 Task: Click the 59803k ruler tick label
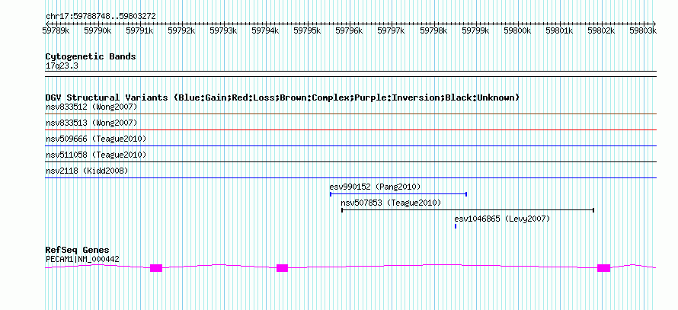click(644, 30)
